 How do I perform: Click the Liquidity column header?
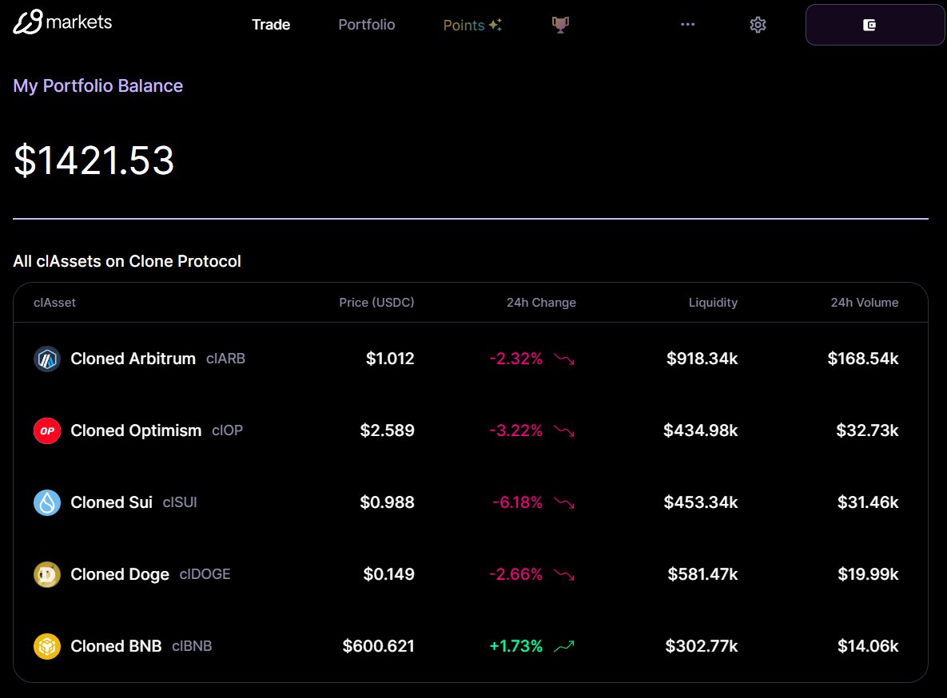point(713,303)
